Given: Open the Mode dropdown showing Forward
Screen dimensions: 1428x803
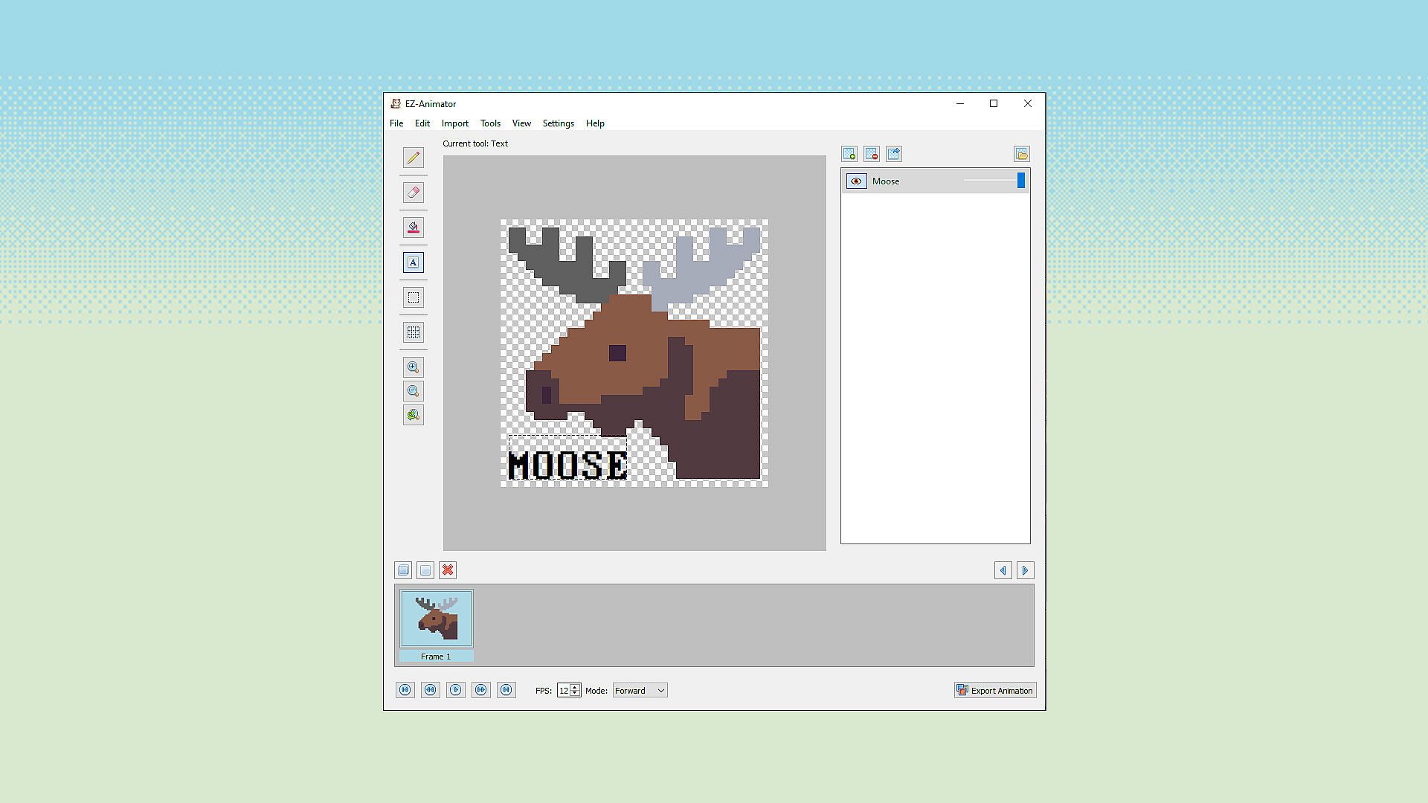Looking at the screenshot, I should click(x=640, y=691).
